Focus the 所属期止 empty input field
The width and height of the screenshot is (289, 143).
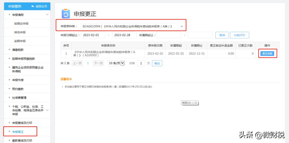(200, 35)
